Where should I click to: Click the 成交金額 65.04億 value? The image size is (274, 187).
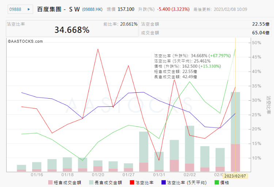tap(261, 33)
